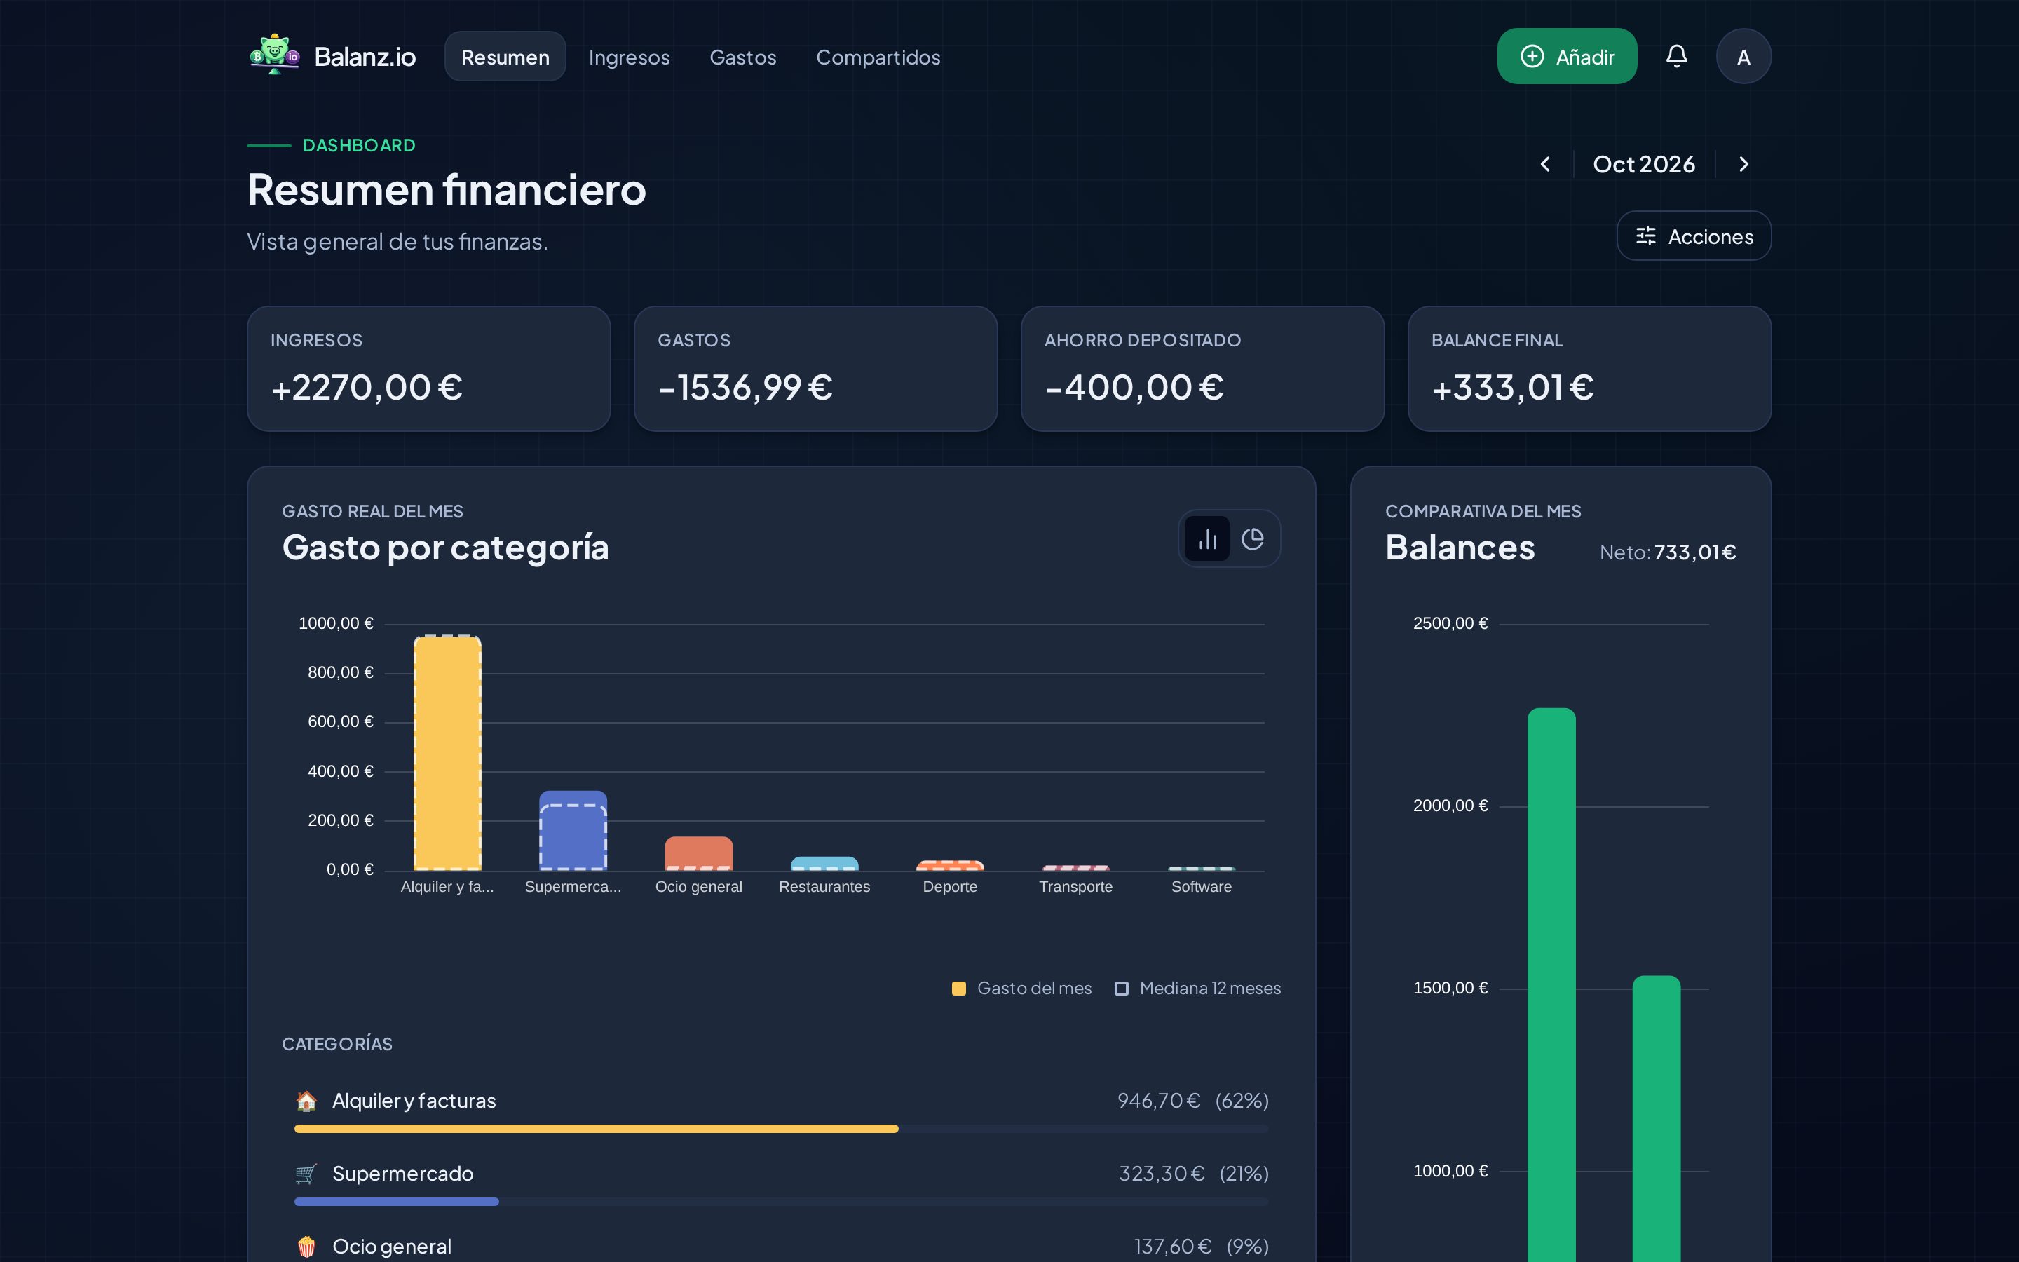Click the '946,70 €' amount
This screenshot has width=2019, height=1262.
point(1159,1101)
